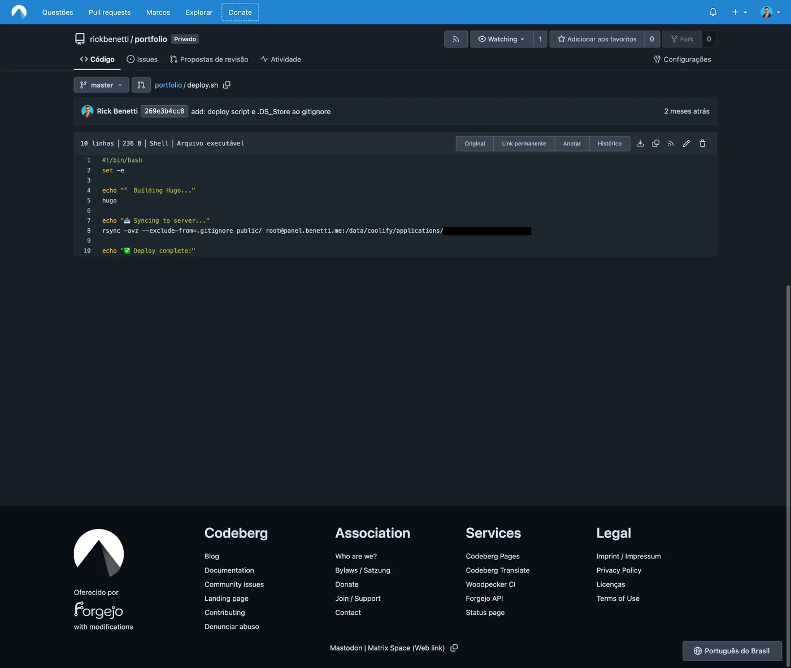Expand the Watching dropdown
The width and height of the screenshot is (791, 668).
click(x=502, y=39)
